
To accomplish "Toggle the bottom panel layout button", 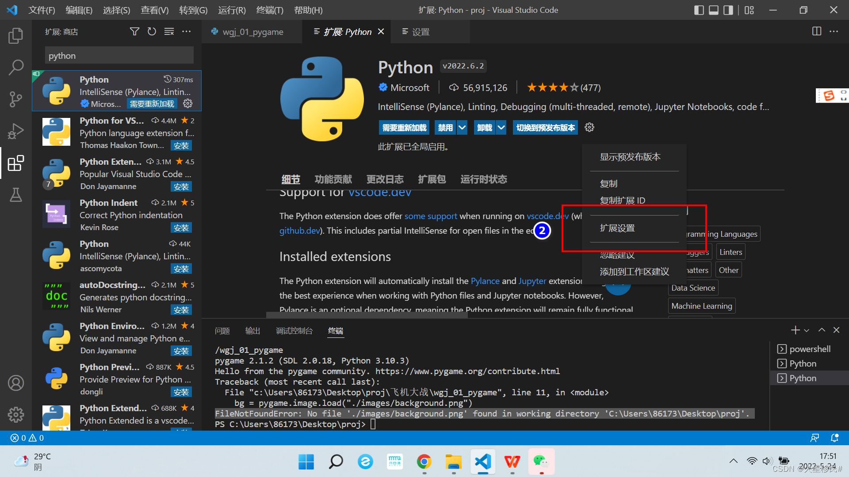I will click(714, 10).
